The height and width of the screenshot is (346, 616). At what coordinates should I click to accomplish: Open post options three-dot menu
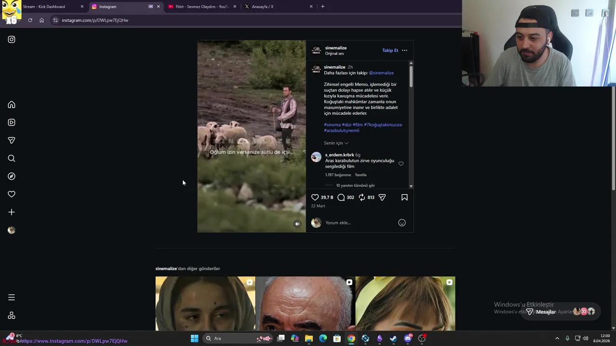click(x=404, y=50)
